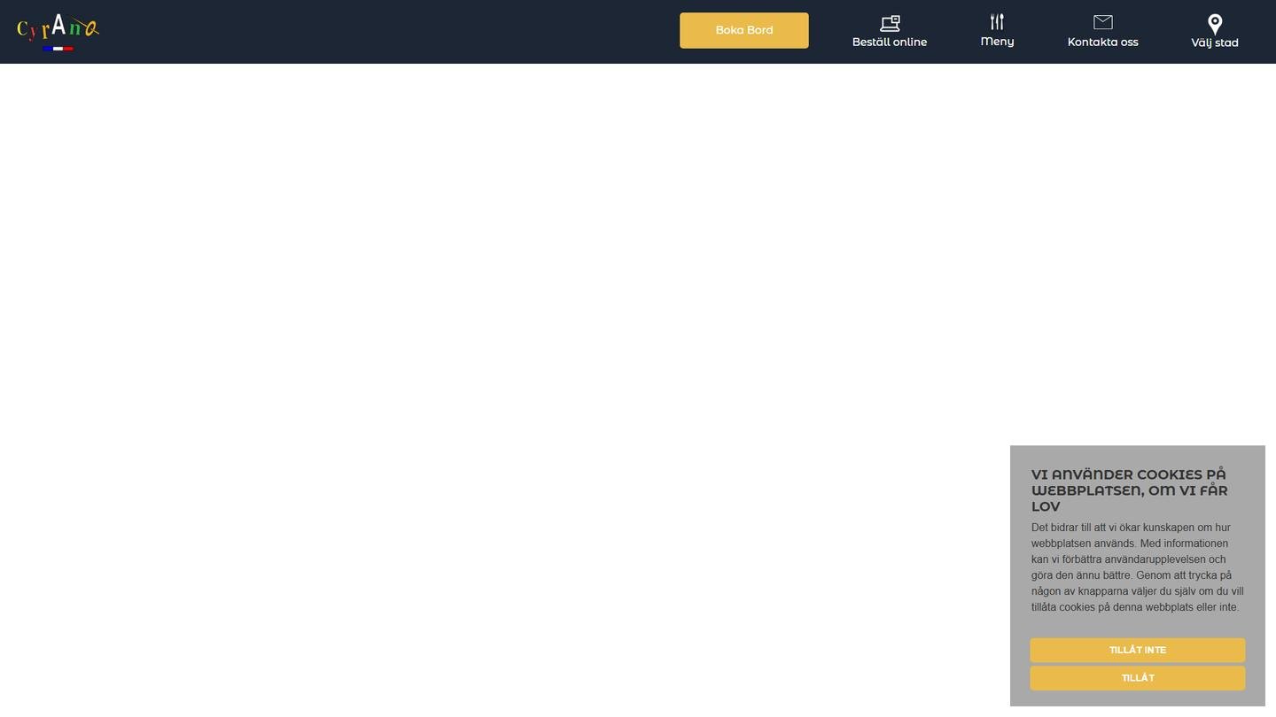Click the Välj stad map pin icon
The height and width of the screenshot is (717, 1276).
[1215, 24]
